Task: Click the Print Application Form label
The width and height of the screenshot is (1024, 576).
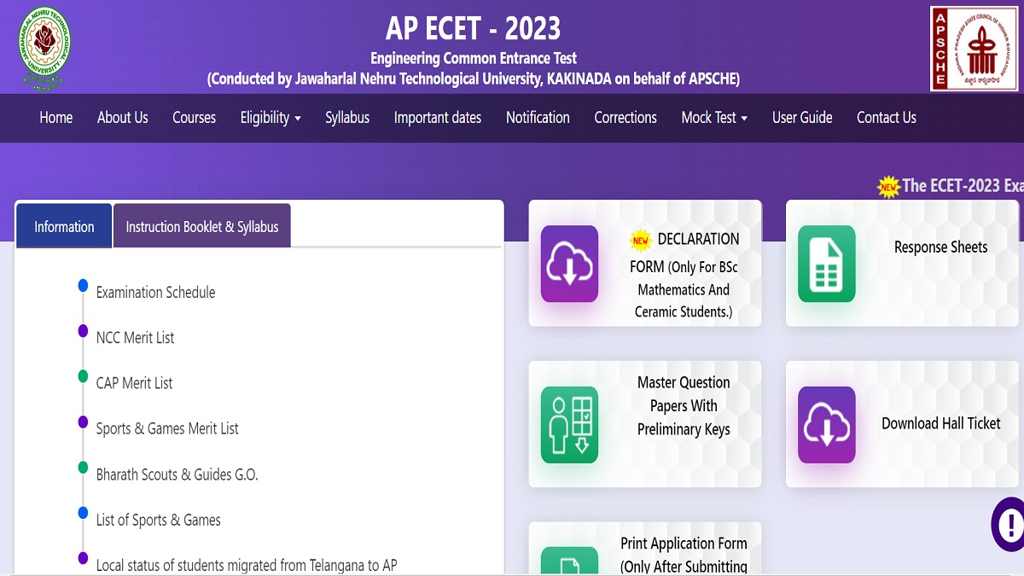Action: point(684,555)
